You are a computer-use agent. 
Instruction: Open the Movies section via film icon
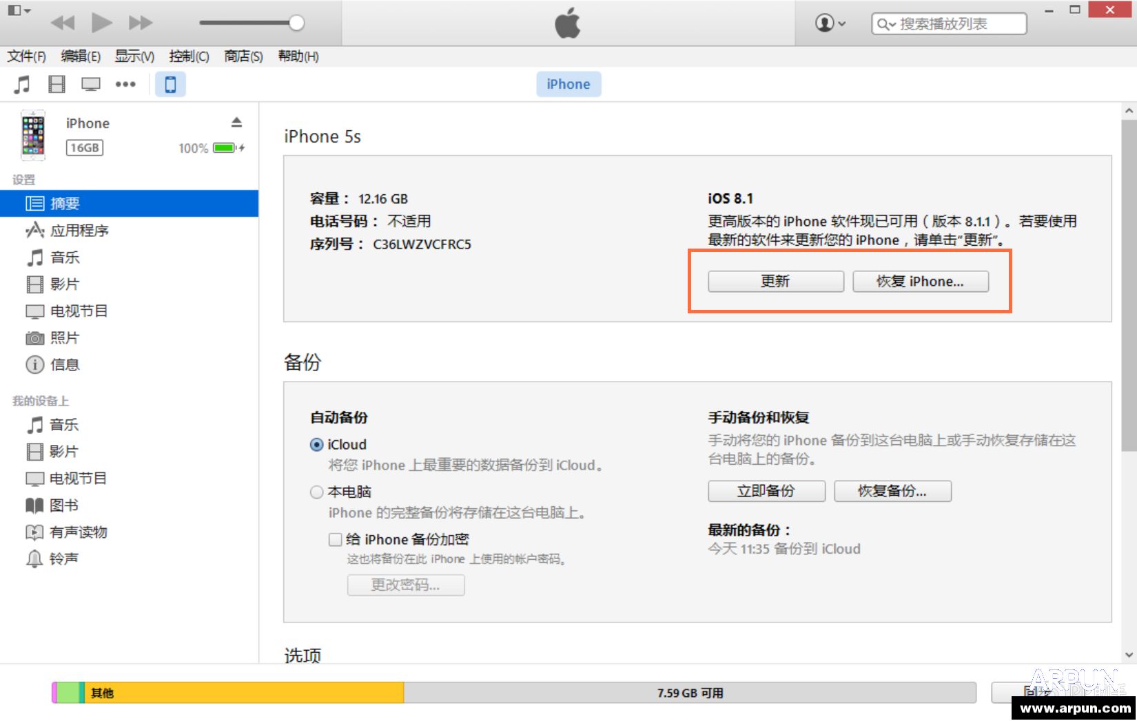(x=56, y=84)
